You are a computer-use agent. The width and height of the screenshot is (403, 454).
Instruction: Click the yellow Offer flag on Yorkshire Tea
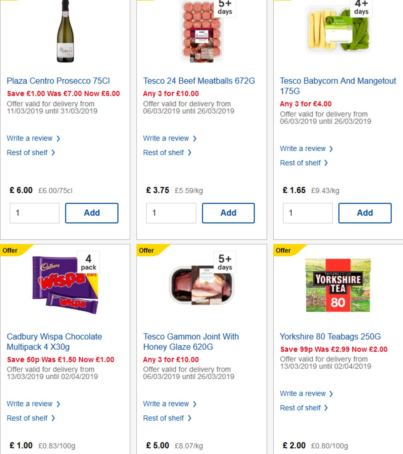pos(283,250)
